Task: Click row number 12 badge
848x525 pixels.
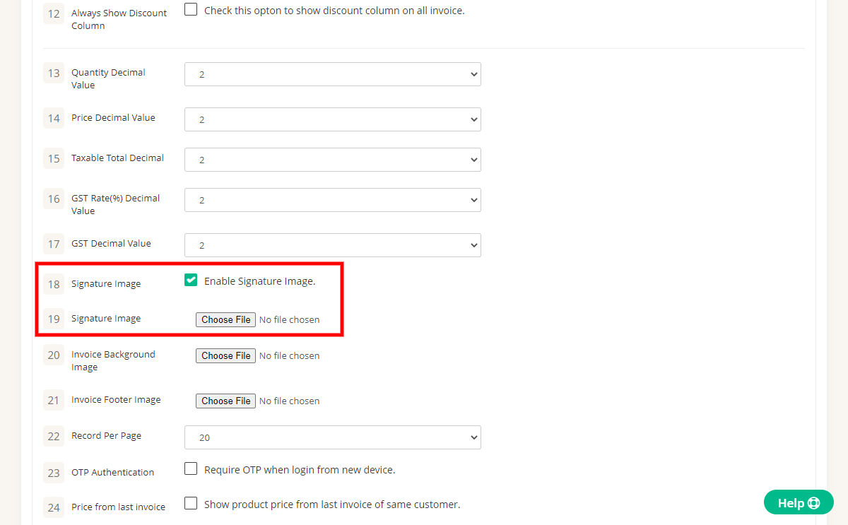Action: tap(54, 13)
